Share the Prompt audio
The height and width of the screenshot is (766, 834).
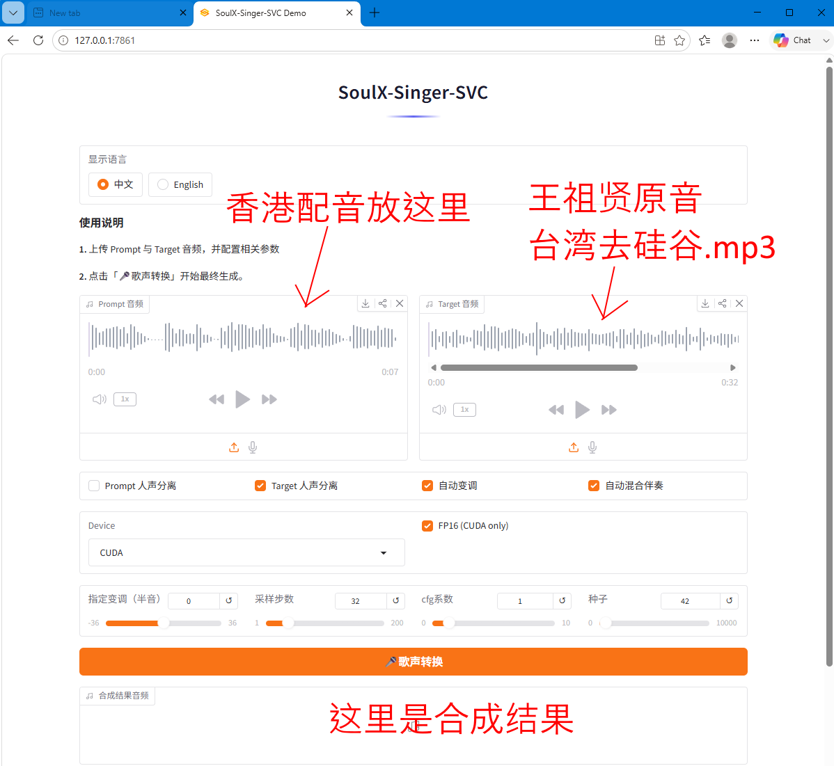point(382,303)
